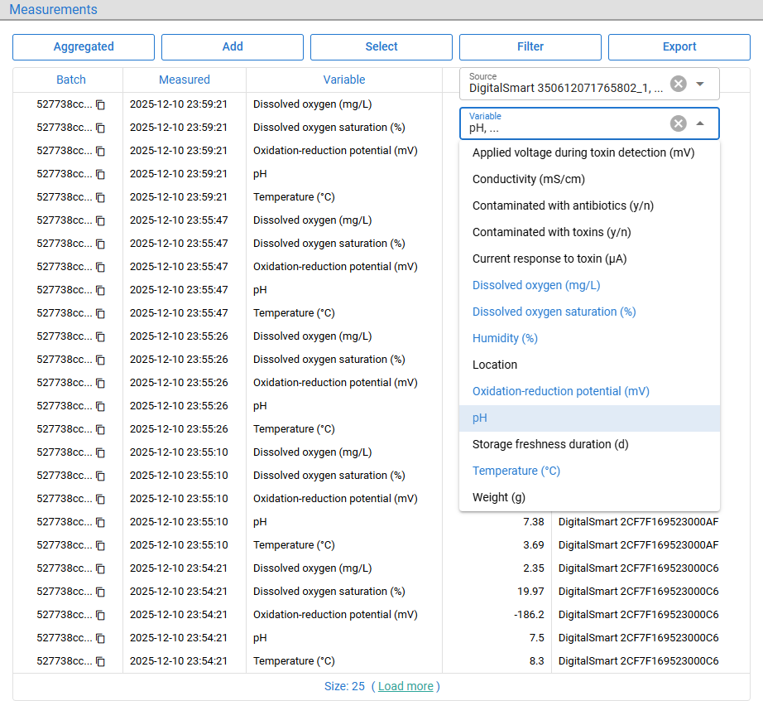
Task: Select Current response to toxin (µA)
Action: tap(589, 259)
